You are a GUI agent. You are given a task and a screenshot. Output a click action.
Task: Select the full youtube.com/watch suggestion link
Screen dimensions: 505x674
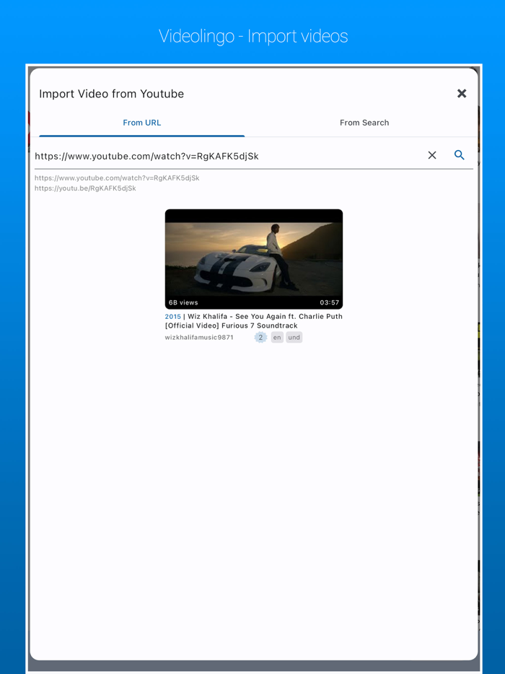click(x=117, y=178)
